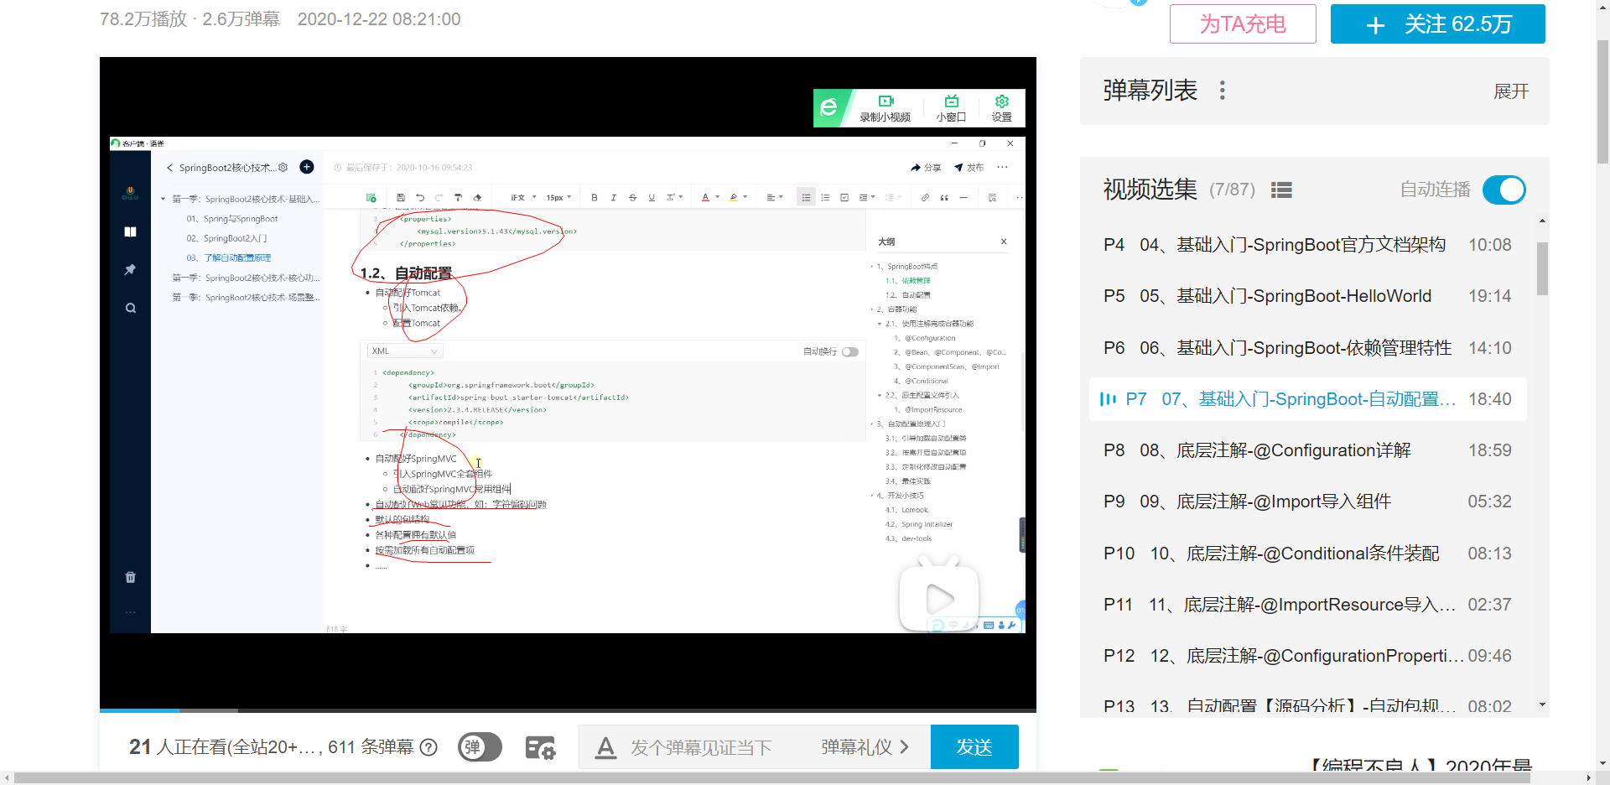Open the 弹幕礼仪 chevron link
Image resolution: width=1610 pixels, height=785 pixels.
[x=865, y=747]
